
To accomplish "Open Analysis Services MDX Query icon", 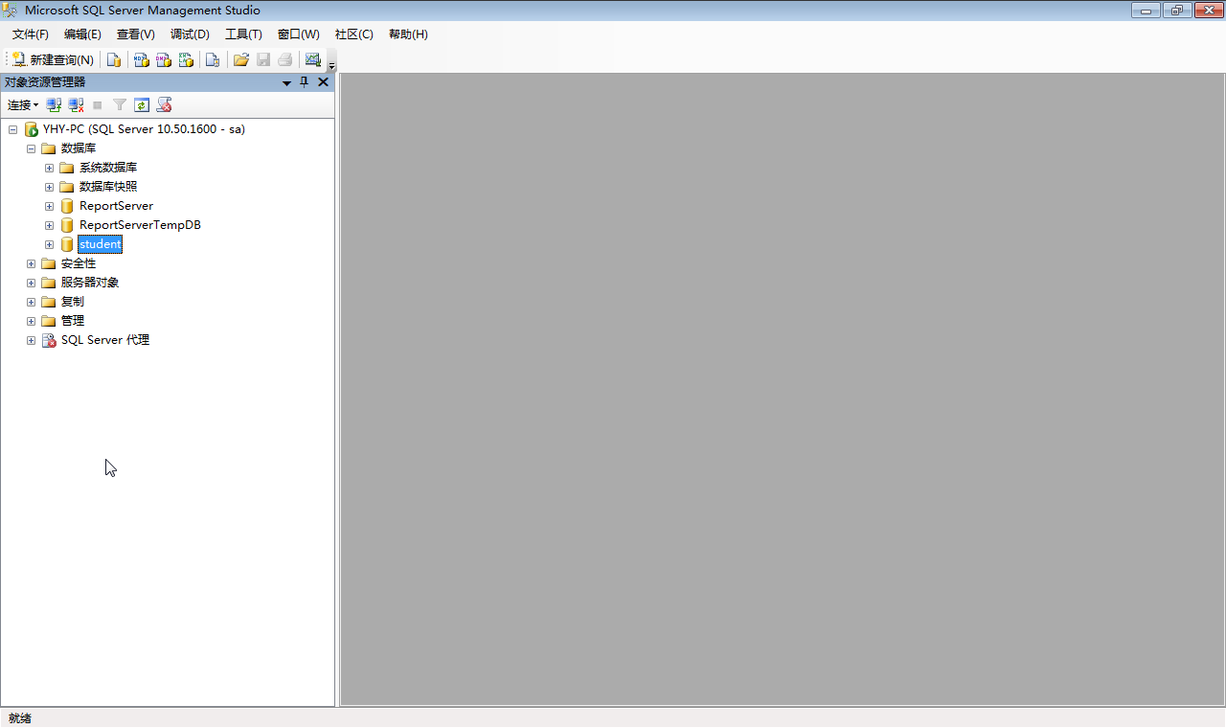I will (141, 59).
